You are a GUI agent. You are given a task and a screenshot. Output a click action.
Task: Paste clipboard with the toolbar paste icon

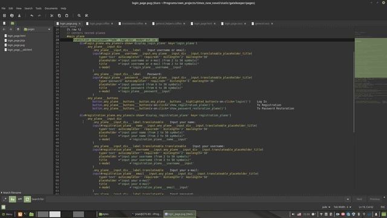pos(67,16)
